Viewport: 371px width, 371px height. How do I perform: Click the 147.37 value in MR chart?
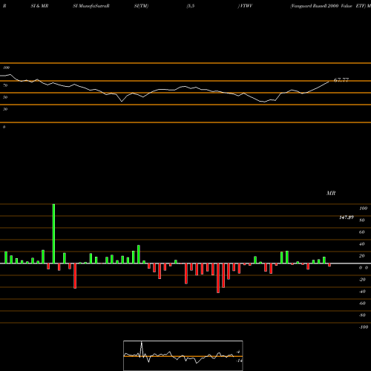pyautogui.click(x=347, y=217)
